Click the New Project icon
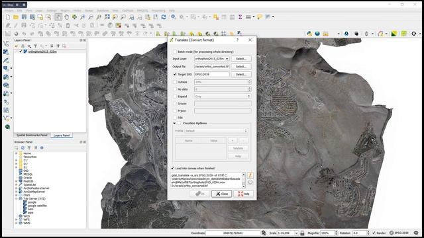Image resolution: width=424 pixels, height=238 pixels. click(x=8, y=17)
